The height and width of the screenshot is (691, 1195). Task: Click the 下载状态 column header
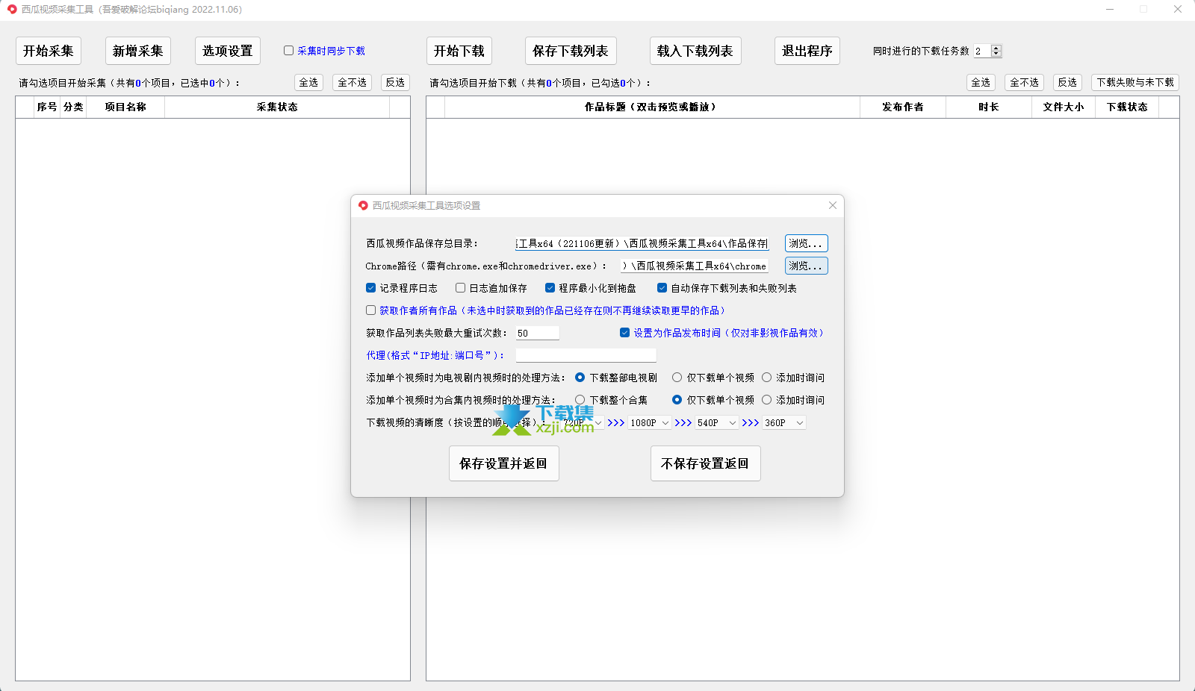(x=1127, y=107)
